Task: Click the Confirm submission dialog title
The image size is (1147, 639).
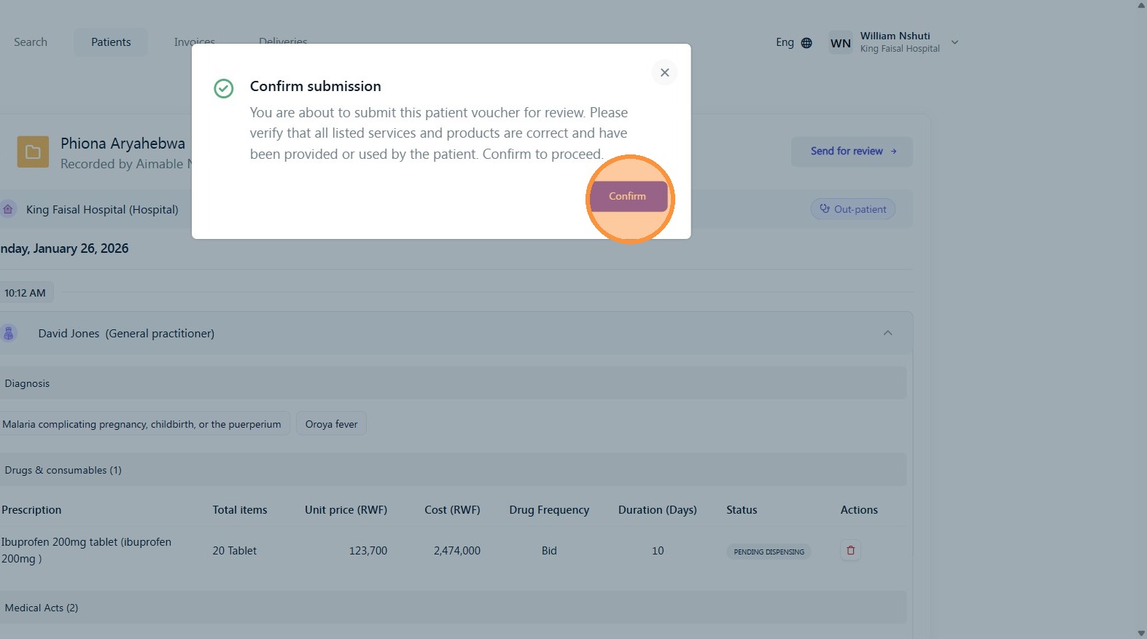Action: point(316,86)
